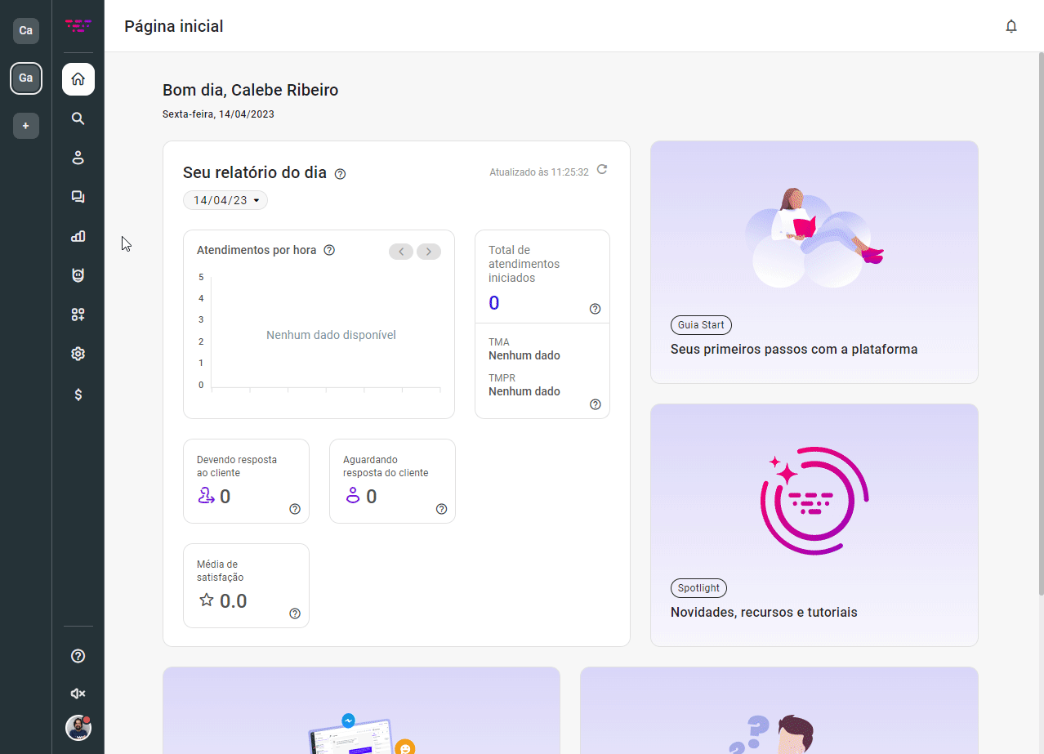
Task: Toggle the muted sound speaker icon
Action: [x=78, y=694]
